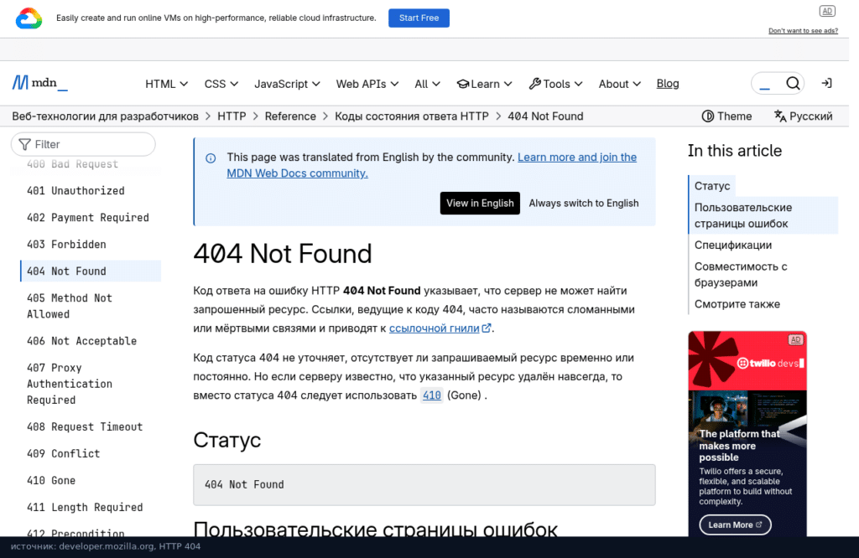Viewport: 859px width, 558px height.
Task: Open the Blog link
Action: click(667, 84)
